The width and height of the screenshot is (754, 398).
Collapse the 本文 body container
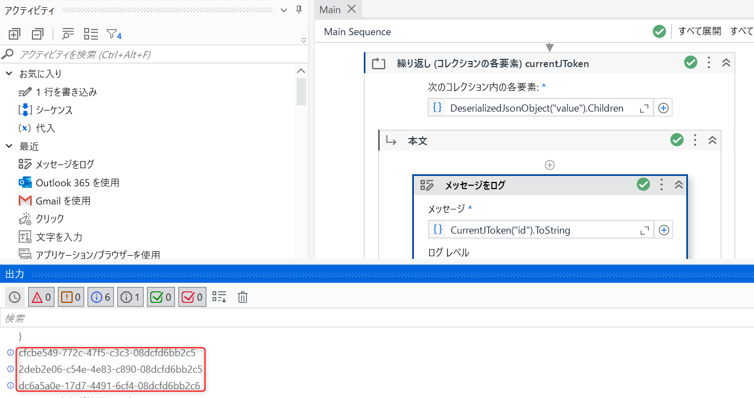(x=712, y=140)
